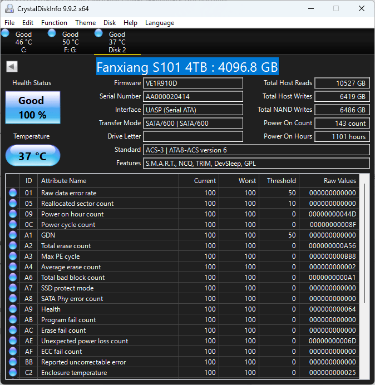Click the CrystalDiskInfo app icon in title bar
The width and height of the screenshot is (375, 385).
[9, 8]
